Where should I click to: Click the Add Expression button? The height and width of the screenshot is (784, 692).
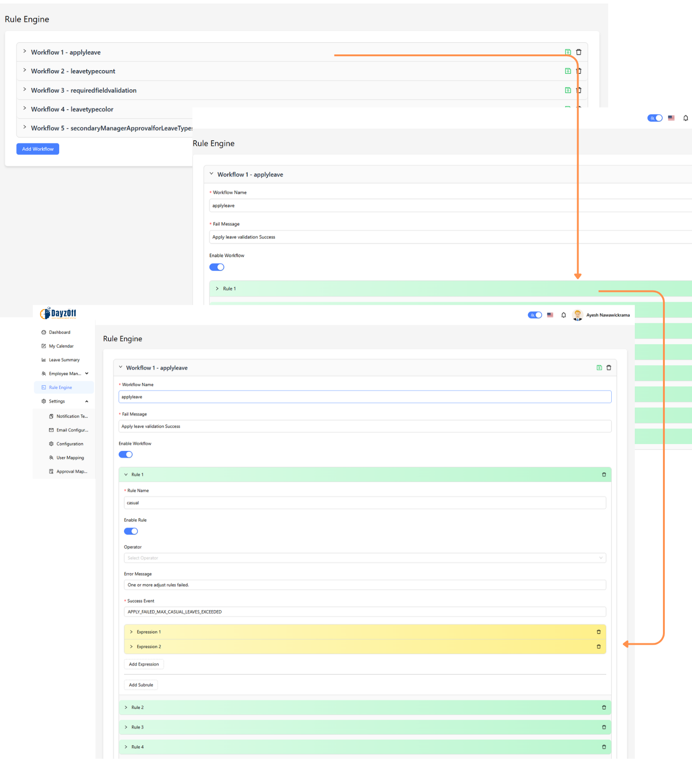[144, 664]
